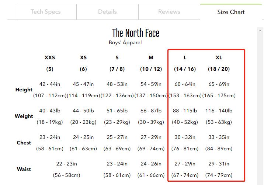
Task: Click the Chest row label
Action: 24,143
